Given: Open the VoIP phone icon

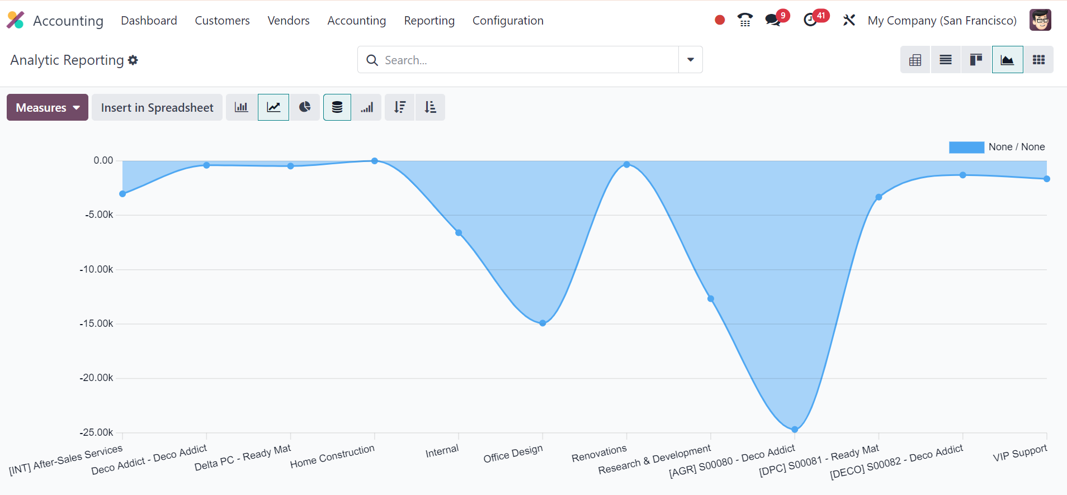Looking at the screenshot, I should (745, 20).
